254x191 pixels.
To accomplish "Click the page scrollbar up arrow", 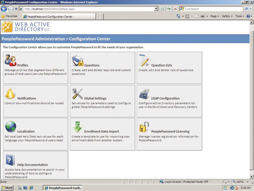I will 251,22.
